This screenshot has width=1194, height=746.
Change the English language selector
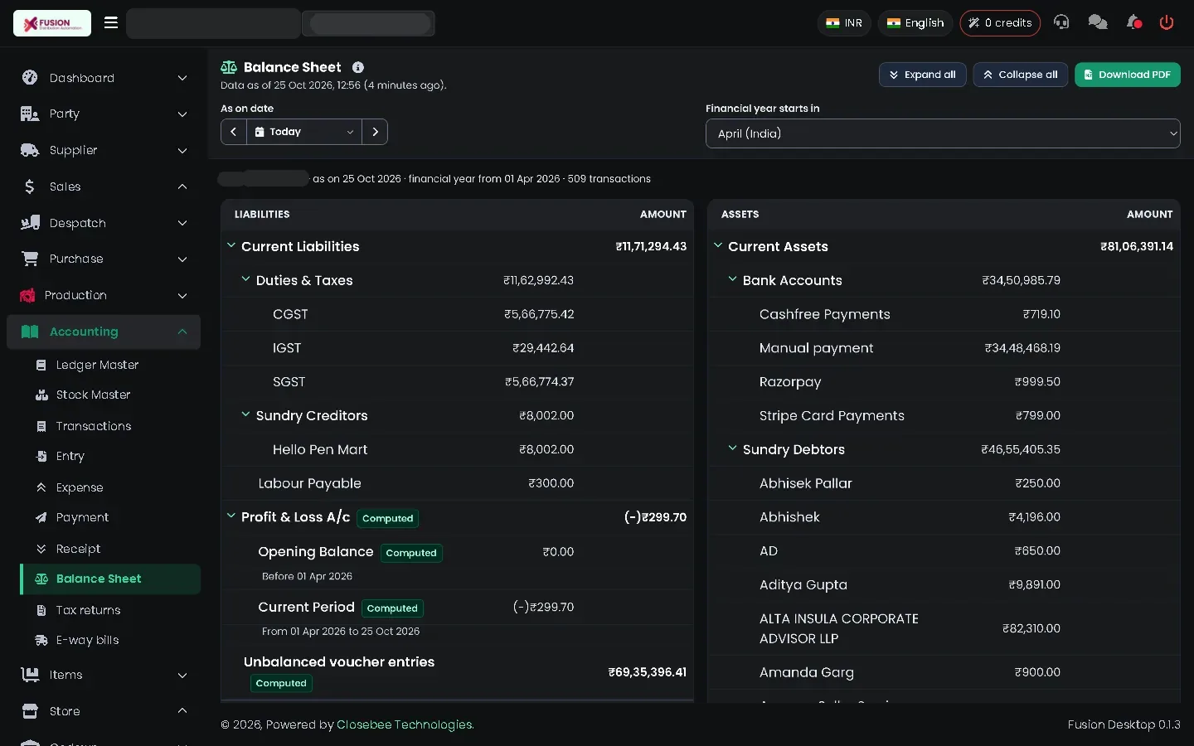(x=915, y=23)
